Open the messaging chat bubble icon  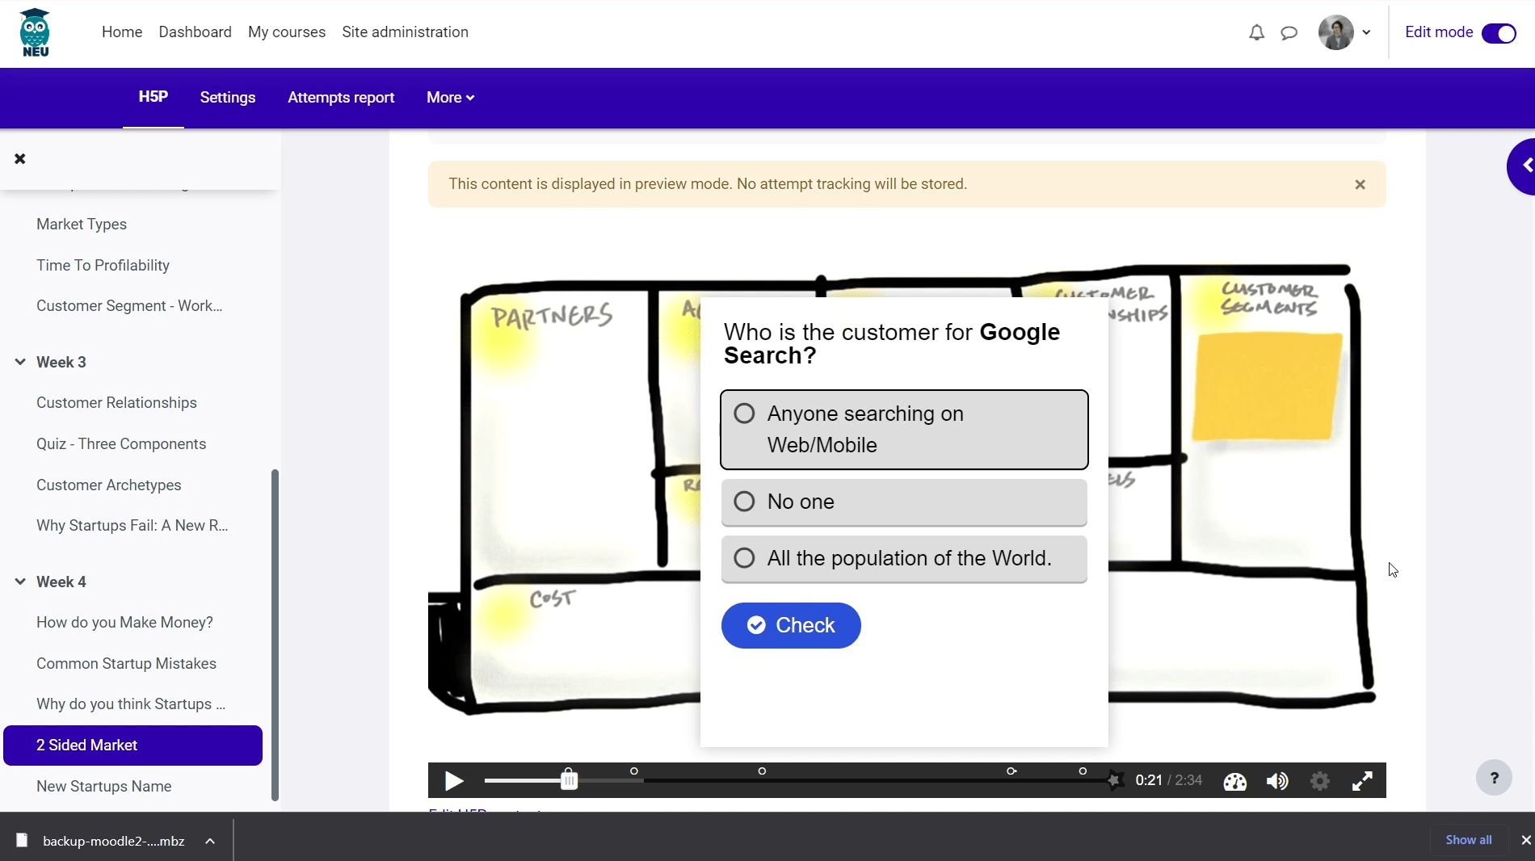(1289, 33)
